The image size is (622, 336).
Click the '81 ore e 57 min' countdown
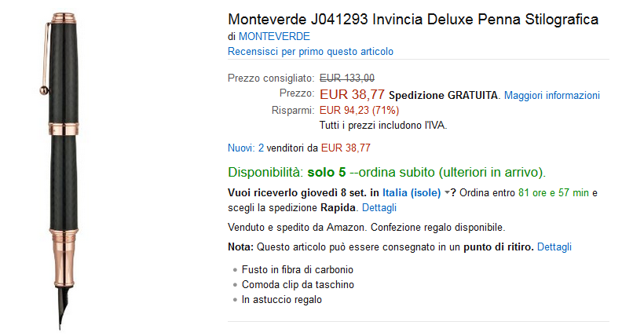click(x=553, y=193)
